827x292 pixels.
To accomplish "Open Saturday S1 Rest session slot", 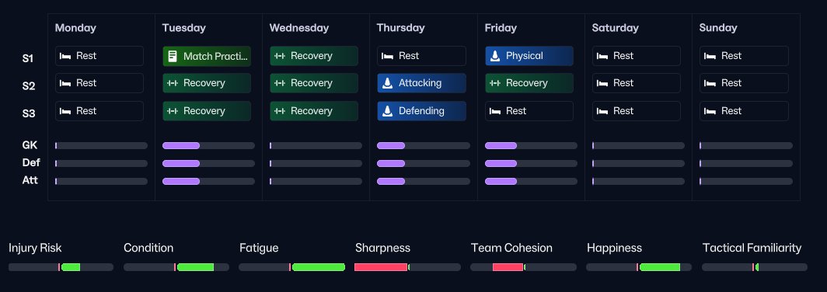I will point(637,56).
